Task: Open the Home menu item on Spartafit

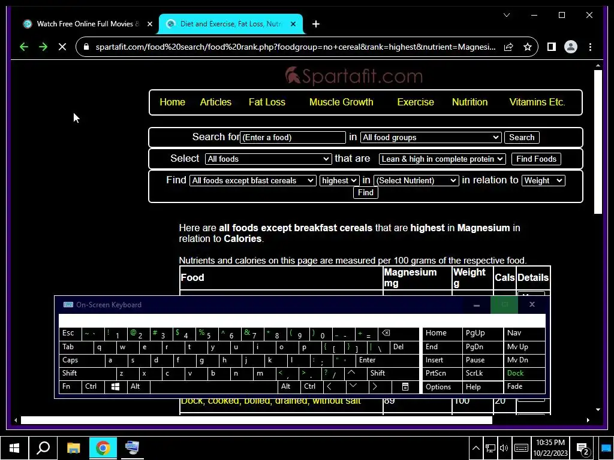Action: tap(172, 102)
